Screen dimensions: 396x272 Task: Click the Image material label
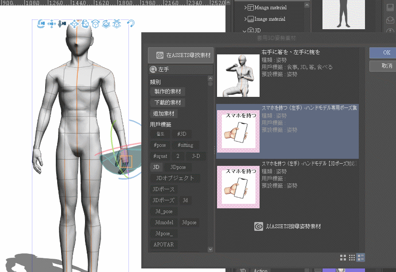click(270, 19)
